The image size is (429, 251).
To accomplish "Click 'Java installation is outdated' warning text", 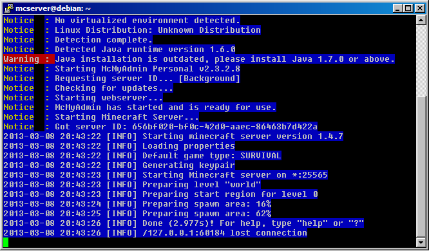I will [x=225, y=59].
